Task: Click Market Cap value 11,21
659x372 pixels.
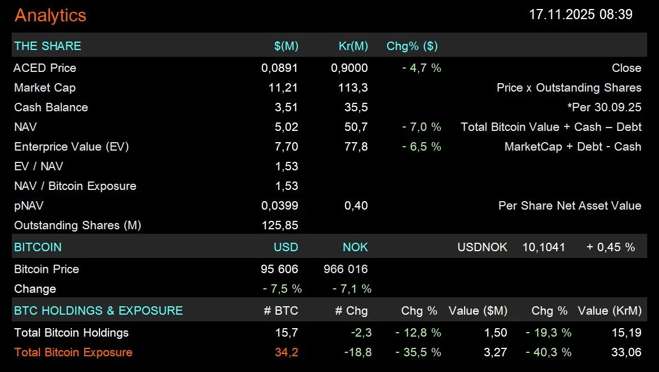Action: click(283, 88)
